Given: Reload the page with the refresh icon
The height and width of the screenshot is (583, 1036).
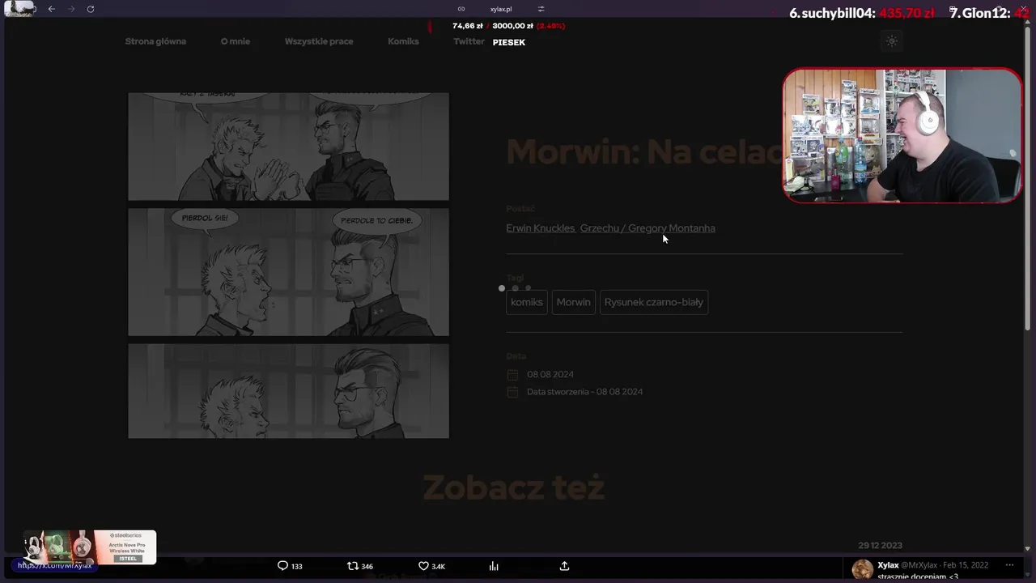Looking at the screenshot, I should [91, 9].
